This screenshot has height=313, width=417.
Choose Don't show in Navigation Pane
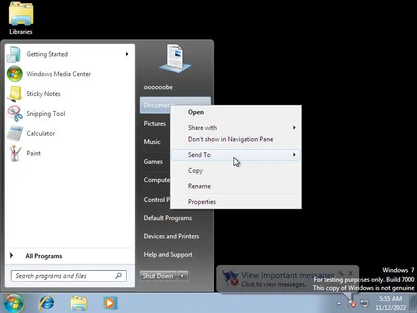click(x=236, y=139)
